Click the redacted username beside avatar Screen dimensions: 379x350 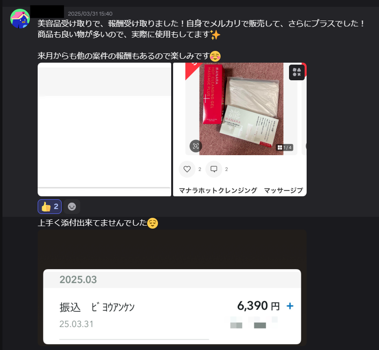[x=47, y=11]
